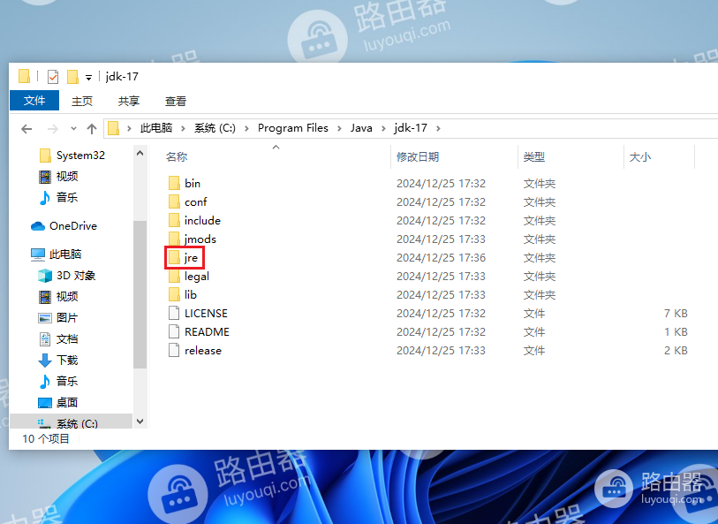The width and height of the screenshot is (718, 524).
Task: Go back with the Back arrow
Action: tap(26, 129)
